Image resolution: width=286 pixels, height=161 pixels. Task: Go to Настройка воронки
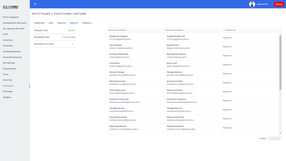(12, 52)
